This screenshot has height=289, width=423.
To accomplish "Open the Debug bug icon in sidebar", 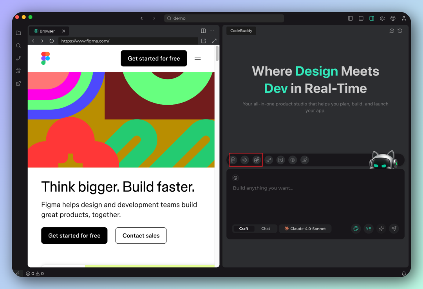I will (18, 71).
